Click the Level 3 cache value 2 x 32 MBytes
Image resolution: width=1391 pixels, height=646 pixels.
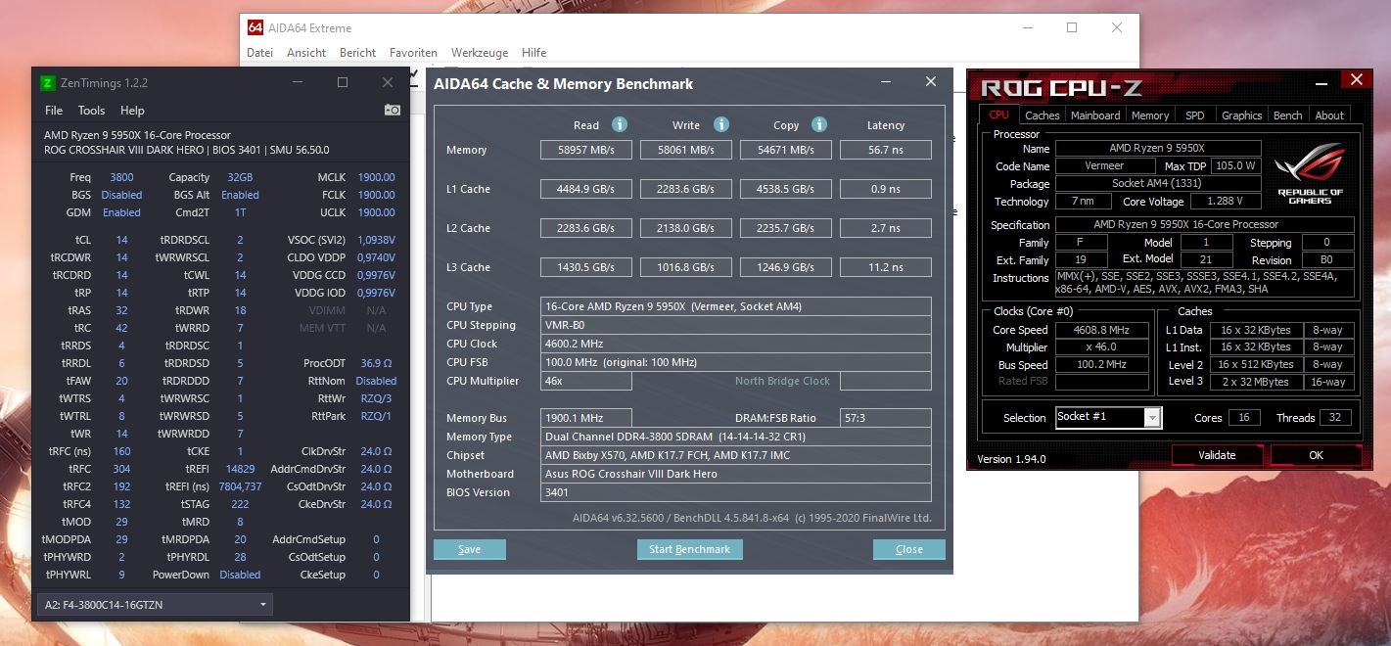(1255, 382)
